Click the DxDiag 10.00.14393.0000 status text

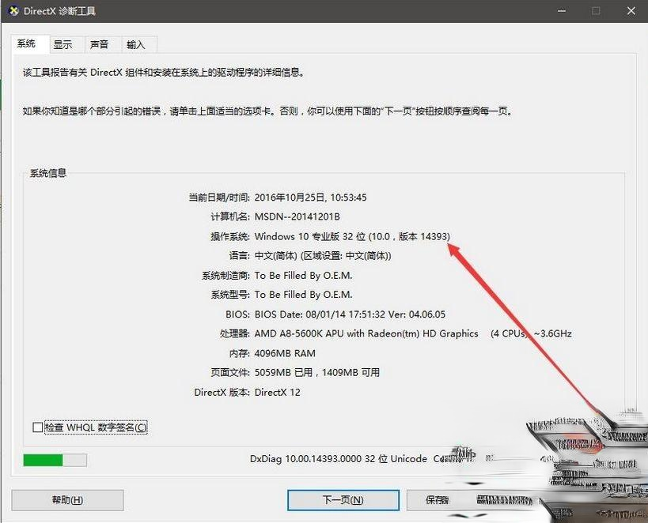pyautogui.click(x=339, y=459)
